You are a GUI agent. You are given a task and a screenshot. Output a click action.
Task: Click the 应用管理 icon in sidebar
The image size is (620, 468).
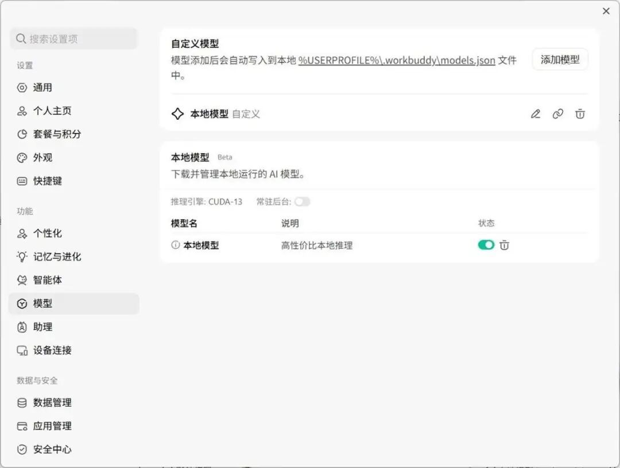point(22,426)
